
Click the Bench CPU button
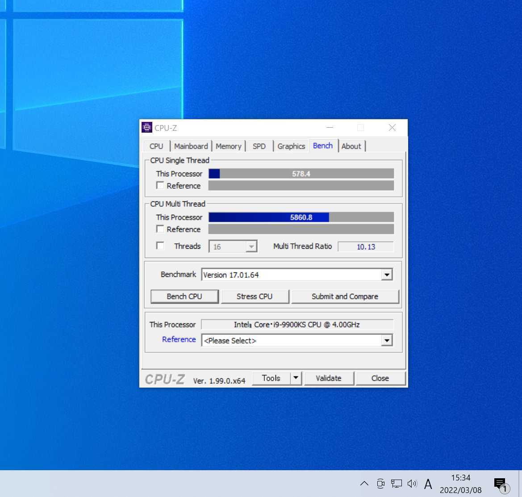[x=184, y=296]
